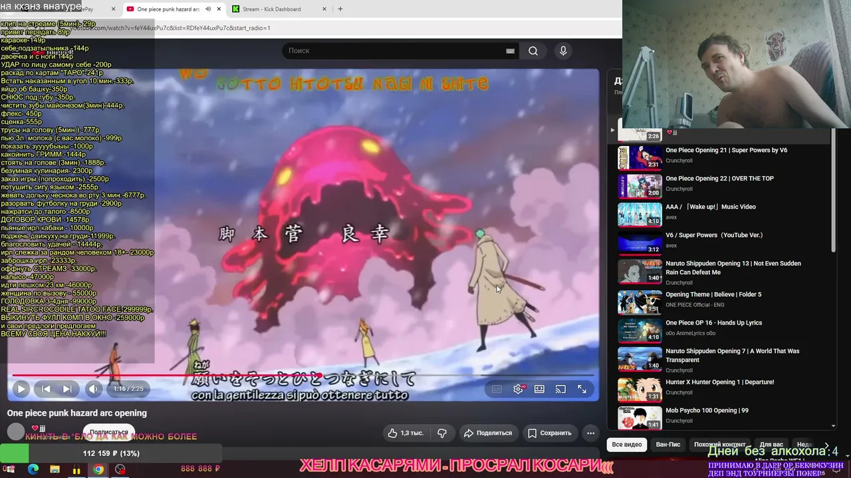Click the Сохранить save button
Image resolution: width=851 pixels, height=478 pixels.
(x=550, y=433)
